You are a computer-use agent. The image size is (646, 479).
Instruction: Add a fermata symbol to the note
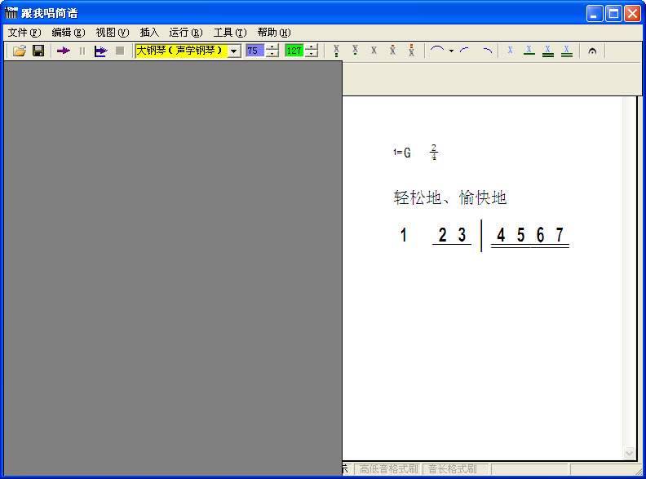click(592, 51)
